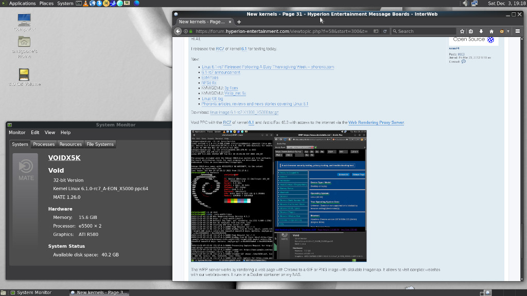The image size is (527, 296).
Task: Show site identity info icon
Action: click(x=185, y=31)
